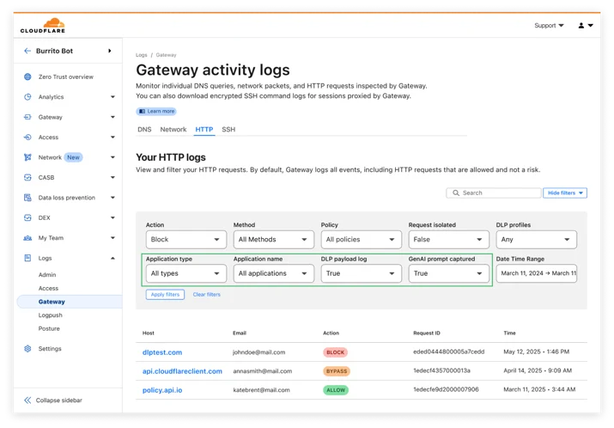Click the Cloudflare logo
Image resolution: width=614 pixels, height=428 pixels.
point(43,26)
